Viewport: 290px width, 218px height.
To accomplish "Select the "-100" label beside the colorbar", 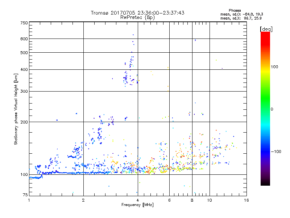I will pos(276,152).
